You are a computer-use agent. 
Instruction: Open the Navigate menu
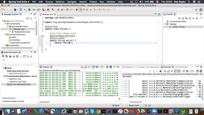pyautogui.click(x=72, y=2)
